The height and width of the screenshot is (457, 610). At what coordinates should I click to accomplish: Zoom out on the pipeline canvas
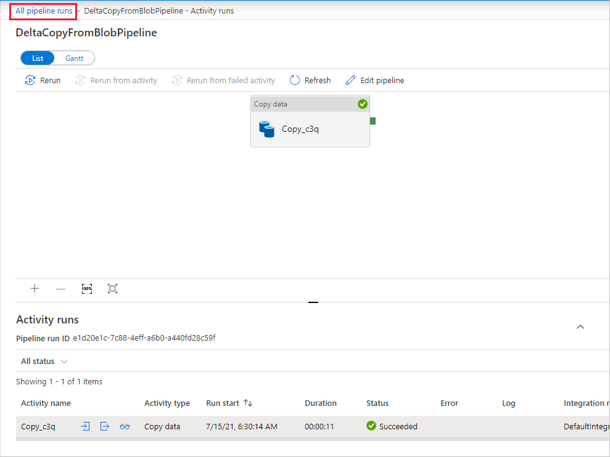click(x=60, y=289)
